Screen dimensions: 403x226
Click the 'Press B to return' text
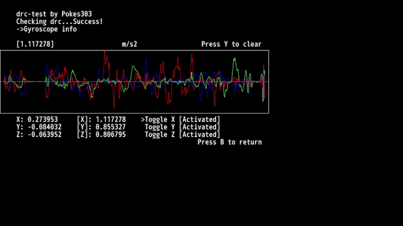(230, 142)
